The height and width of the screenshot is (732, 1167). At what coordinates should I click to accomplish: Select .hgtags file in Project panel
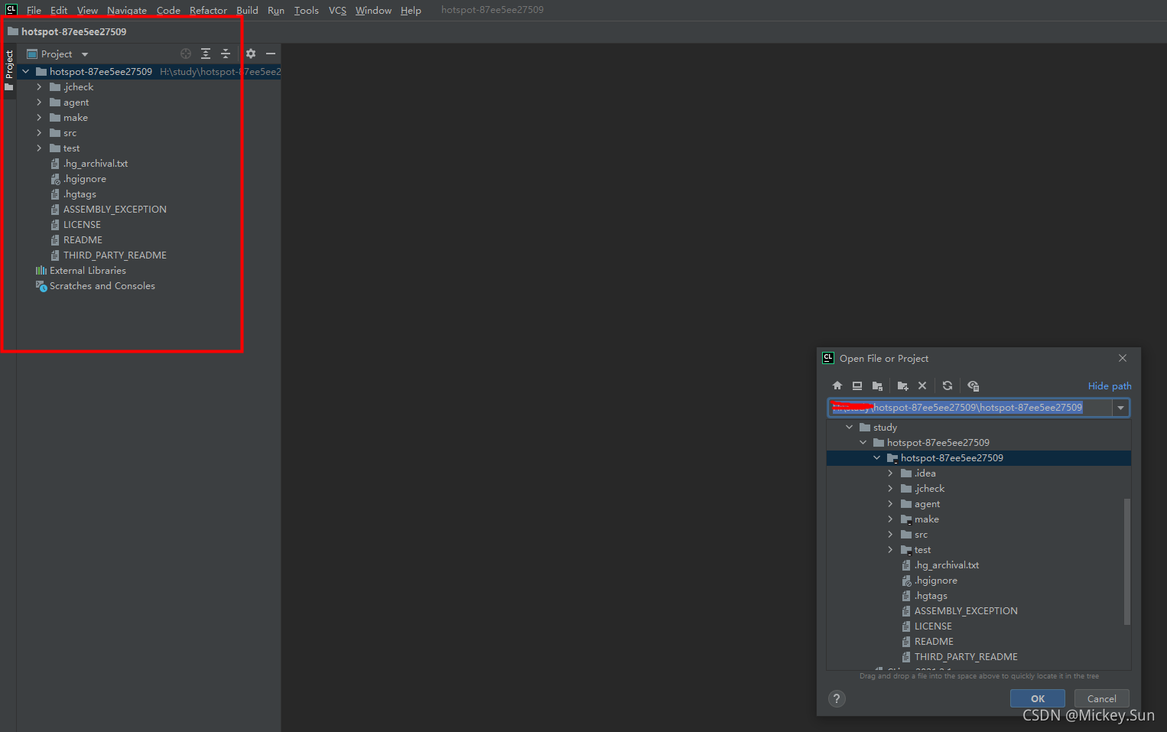click(80, 194)
